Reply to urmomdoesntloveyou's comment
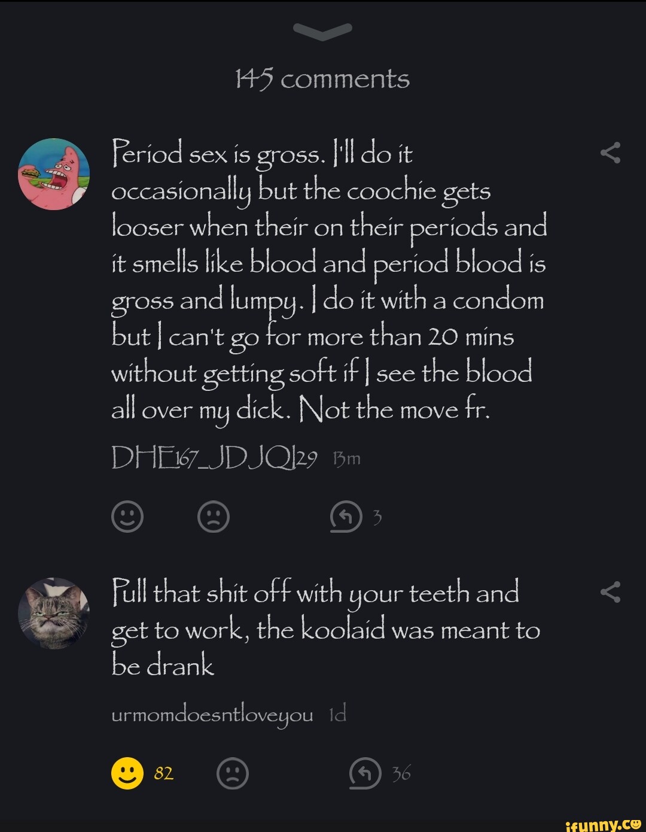646x832 pixels. click(x=365, y=773)
